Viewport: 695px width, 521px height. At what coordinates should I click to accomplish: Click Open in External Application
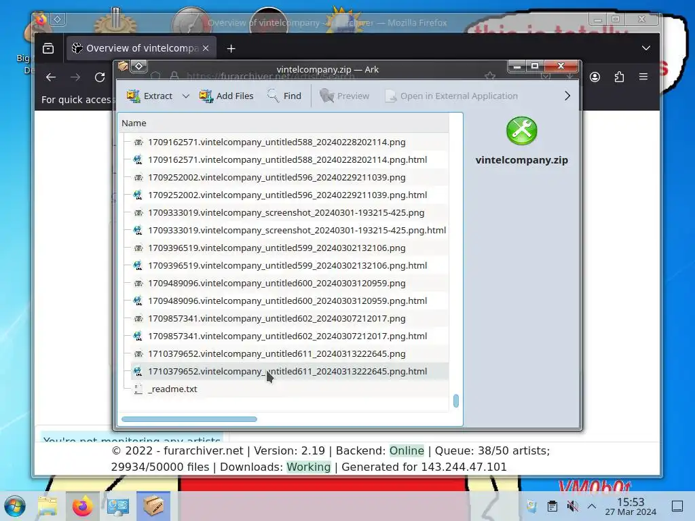coord(451,96)
